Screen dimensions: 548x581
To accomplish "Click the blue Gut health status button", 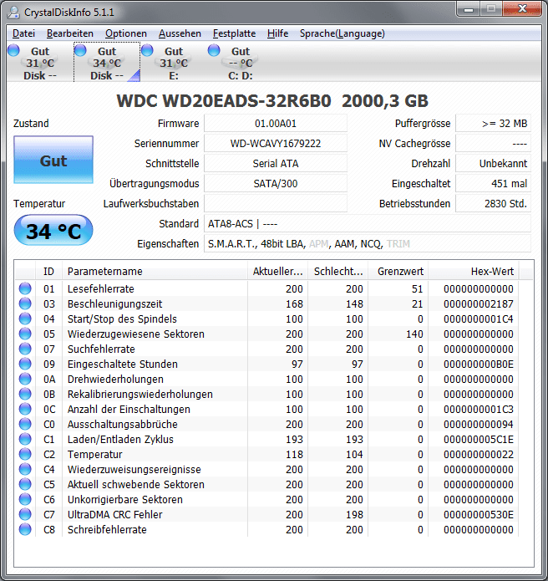I will 53,160.
